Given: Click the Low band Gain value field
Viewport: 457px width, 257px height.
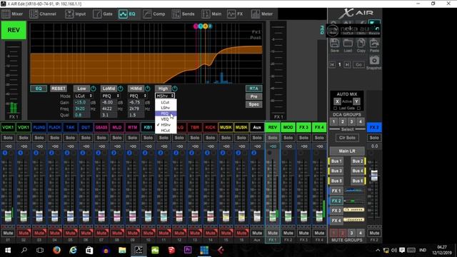Looking at the screenshot, I should [x=81, y=103].
